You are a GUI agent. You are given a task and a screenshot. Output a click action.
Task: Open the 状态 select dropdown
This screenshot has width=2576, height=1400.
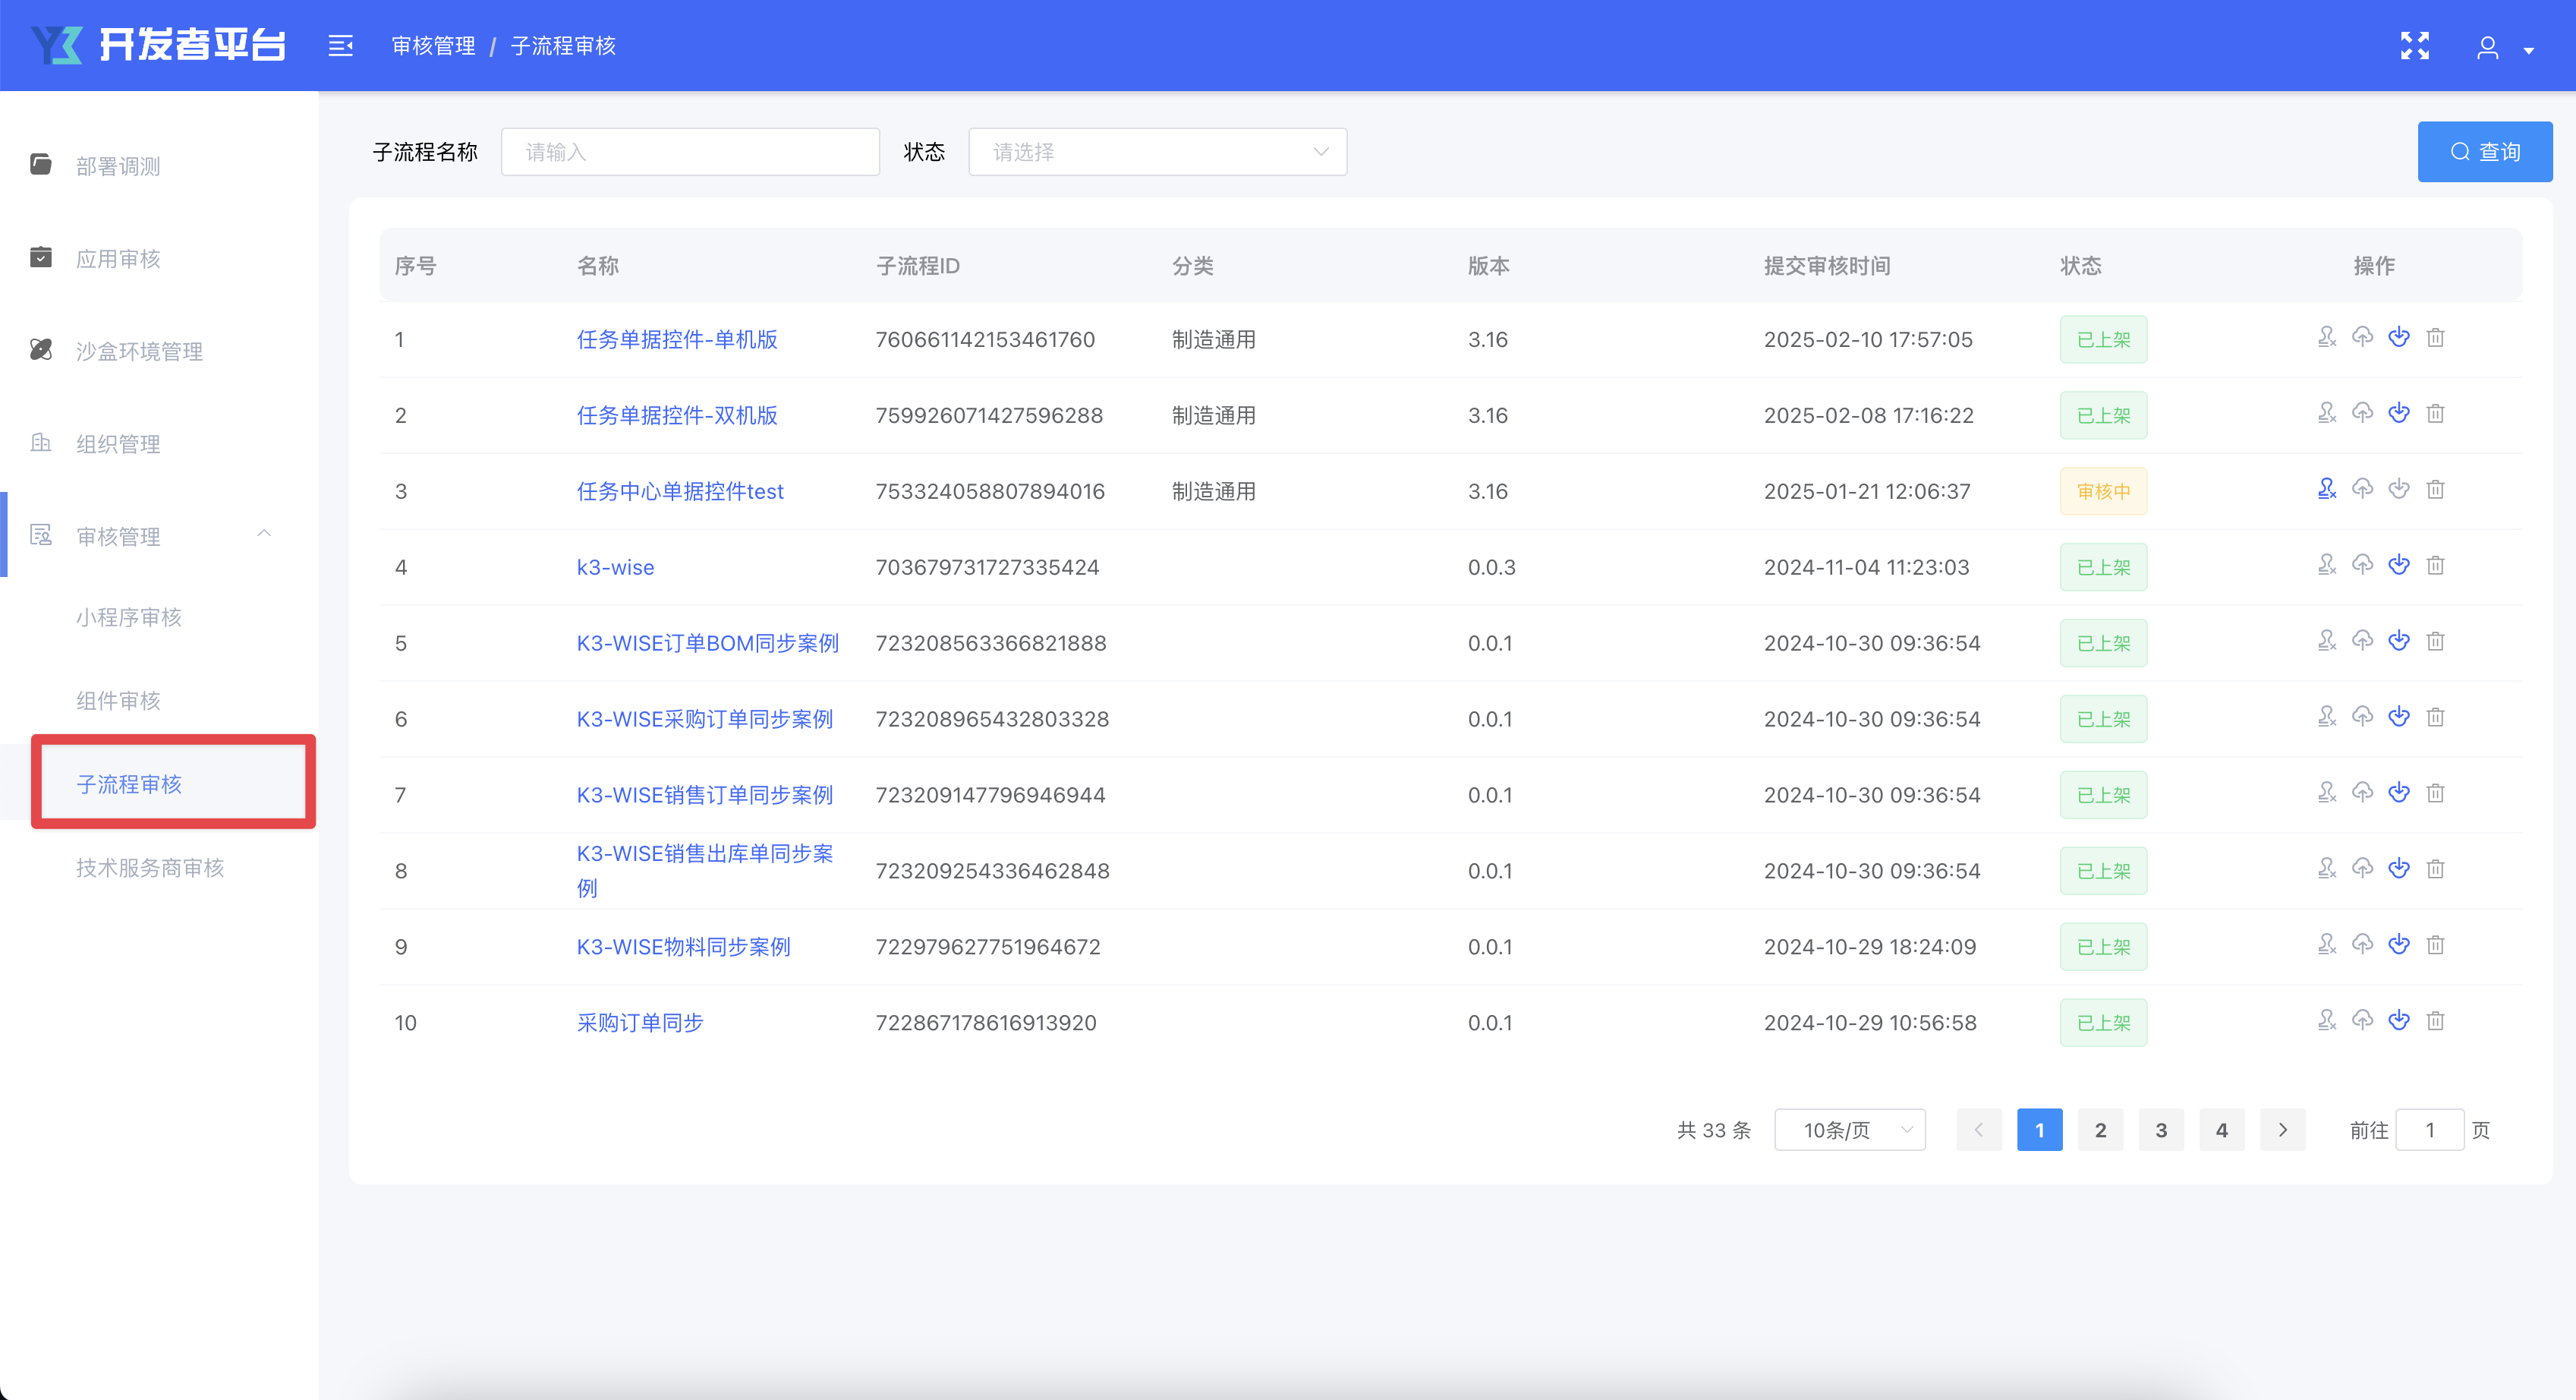pos(1157,152)
